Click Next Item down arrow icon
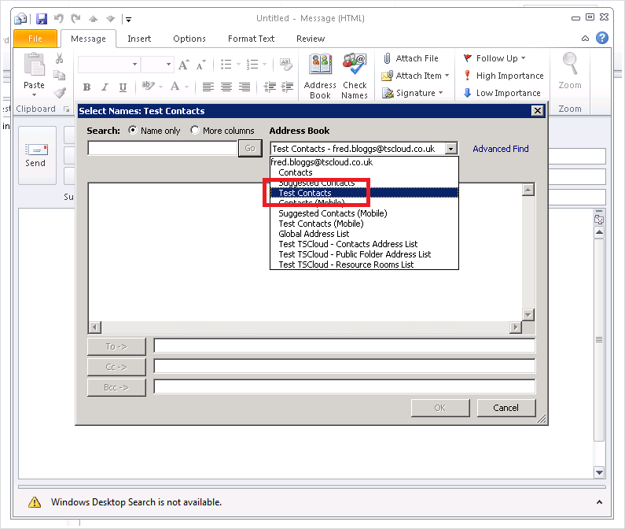Screen dimensions: 625x529 [x=110, y=19]
